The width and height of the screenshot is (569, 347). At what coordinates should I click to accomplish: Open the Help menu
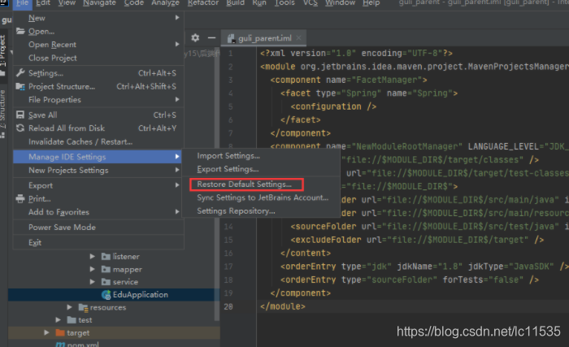click(371, 3)
